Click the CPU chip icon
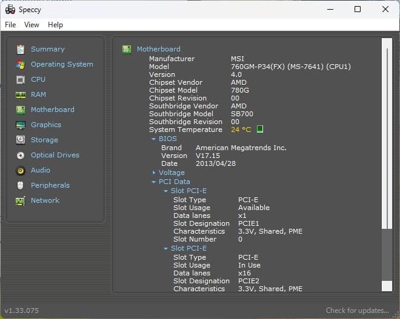Image resolution: width=400 pixels, height=319 pixels. tap(21, 79)
